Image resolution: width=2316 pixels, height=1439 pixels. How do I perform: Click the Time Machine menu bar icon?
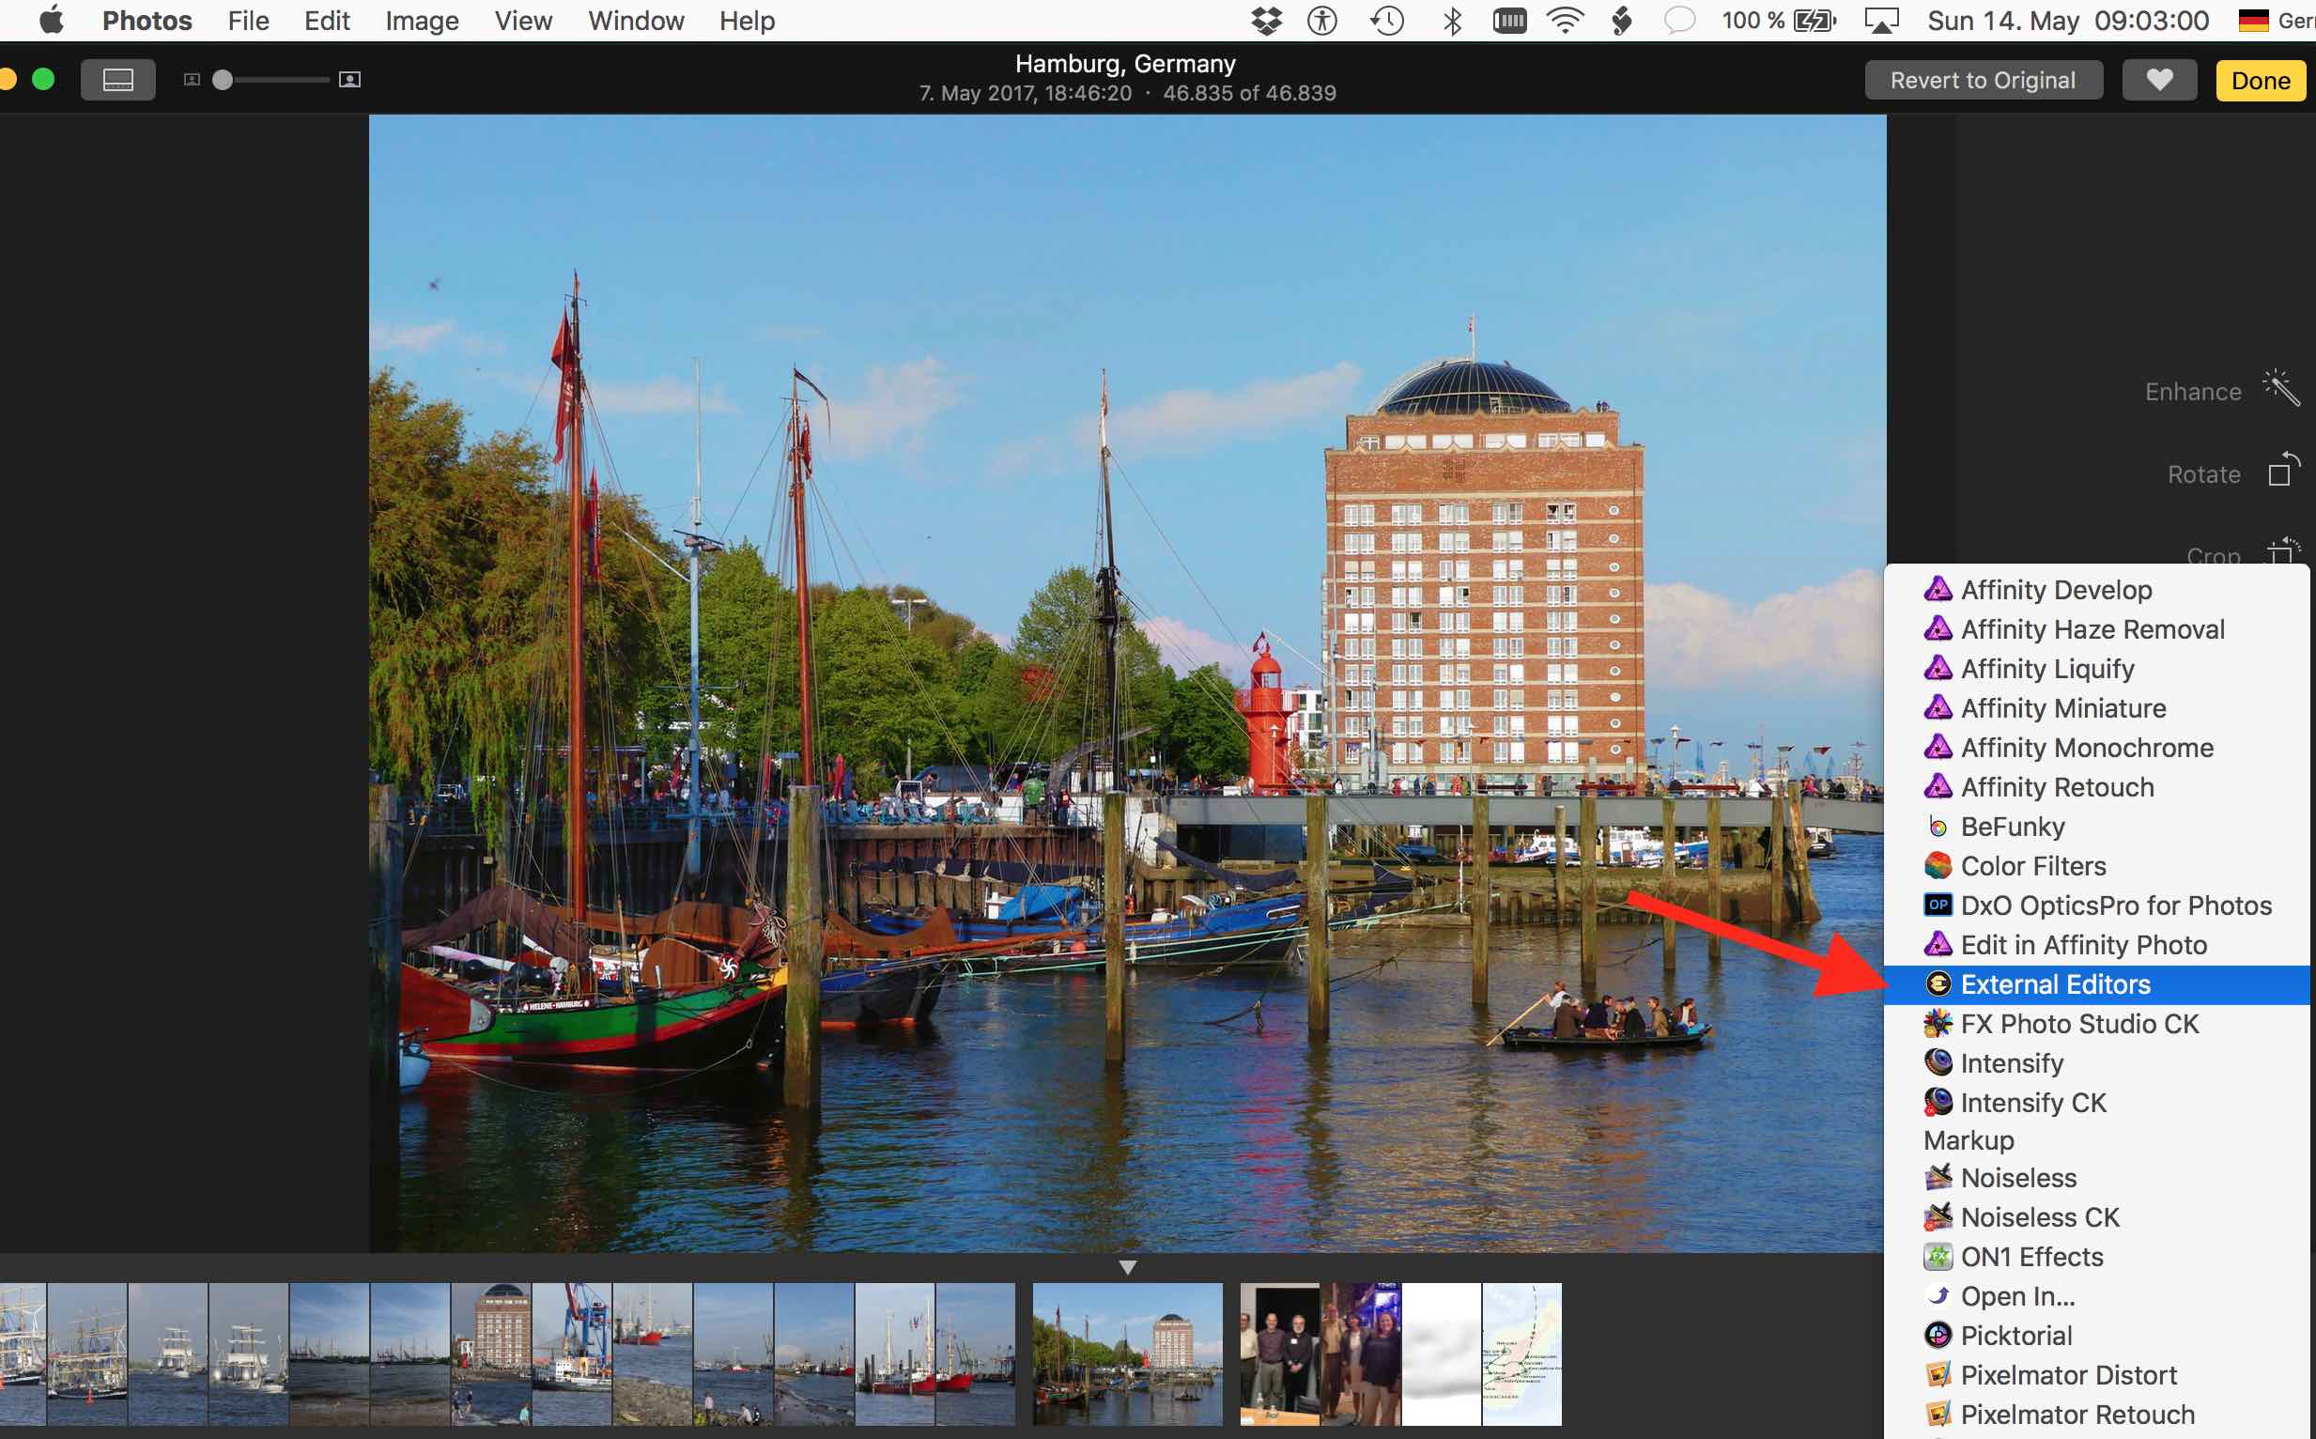coord(1387,20)
